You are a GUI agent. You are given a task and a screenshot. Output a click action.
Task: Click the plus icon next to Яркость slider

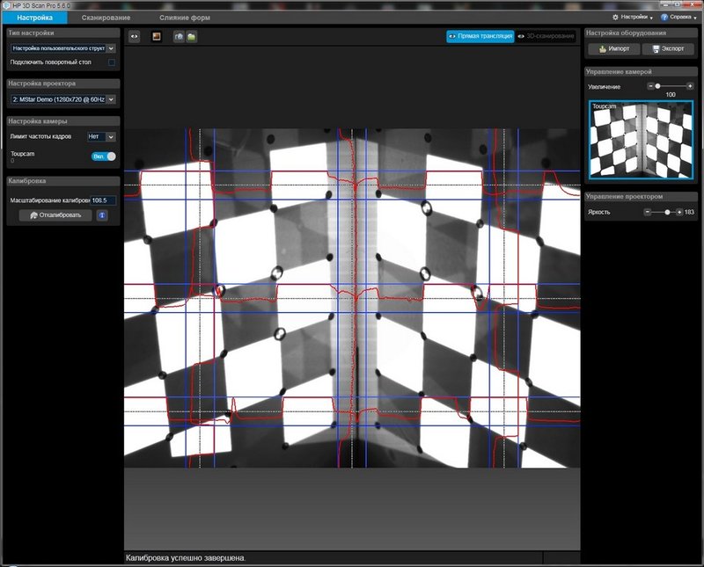pos(679,212)
